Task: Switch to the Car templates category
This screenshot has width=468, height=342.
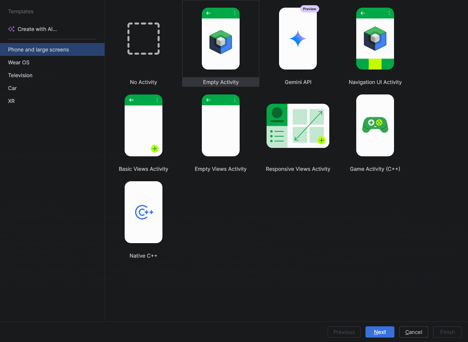Action: (52, 88)
